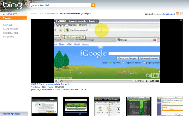Open the Joomla forcefix.com thumbnail

point(107,106)
